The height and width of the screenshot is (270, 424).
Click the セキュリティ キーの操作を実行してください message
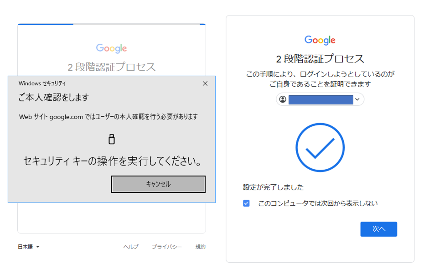(113, 161)
